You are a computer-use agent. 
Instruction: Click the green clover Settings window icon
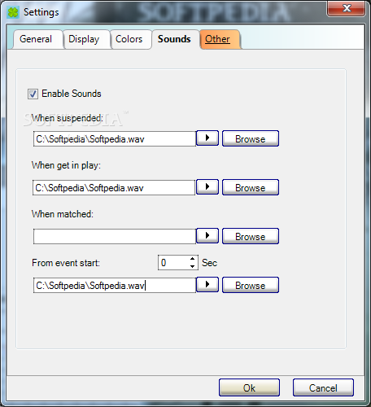[x=13, y=12]
